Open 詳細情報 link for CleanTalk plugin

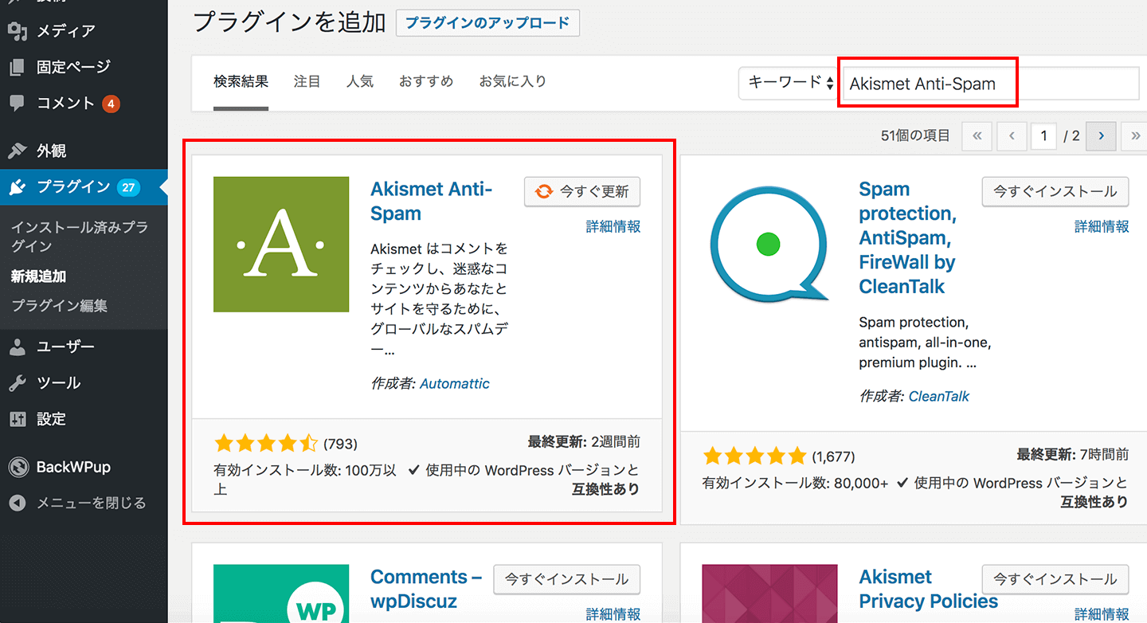1102,226
